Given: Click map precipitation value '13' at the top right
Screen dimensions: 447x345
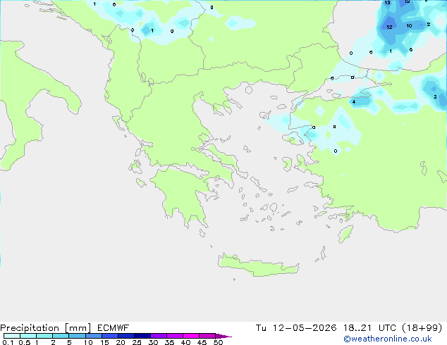Looking at the screenshot, I should coord(387,3).
